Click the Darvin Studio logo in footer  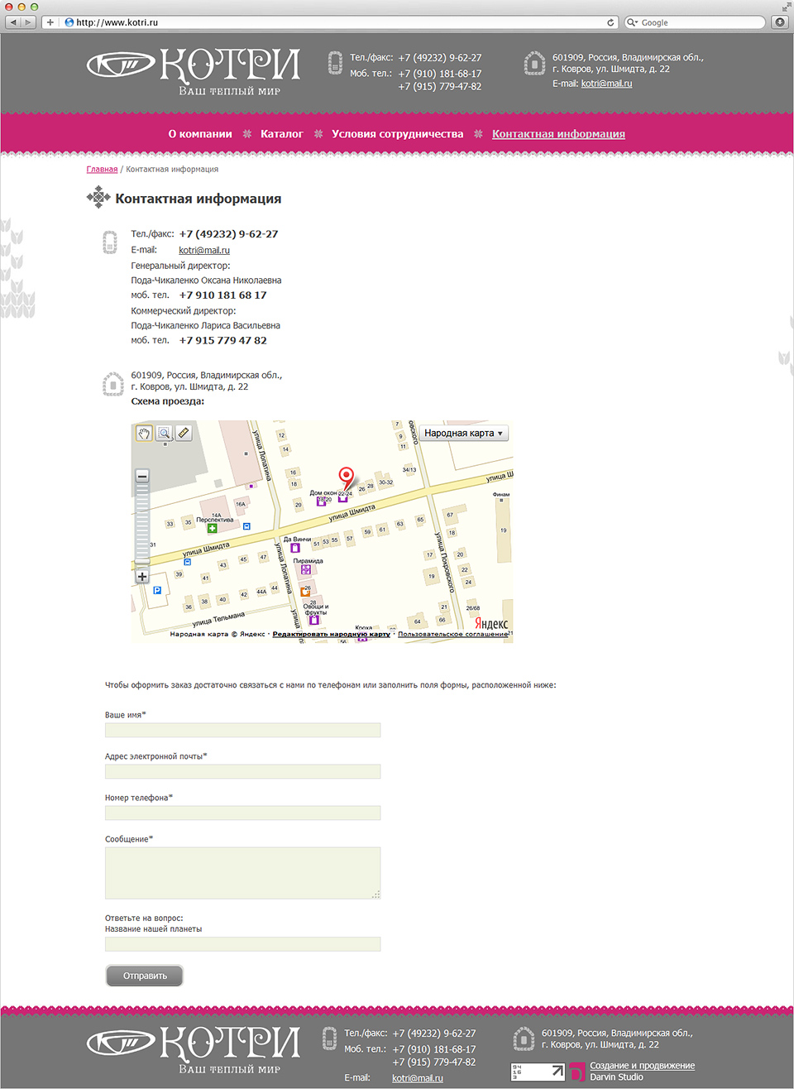pyautogui.click(x=576, y=1072)
